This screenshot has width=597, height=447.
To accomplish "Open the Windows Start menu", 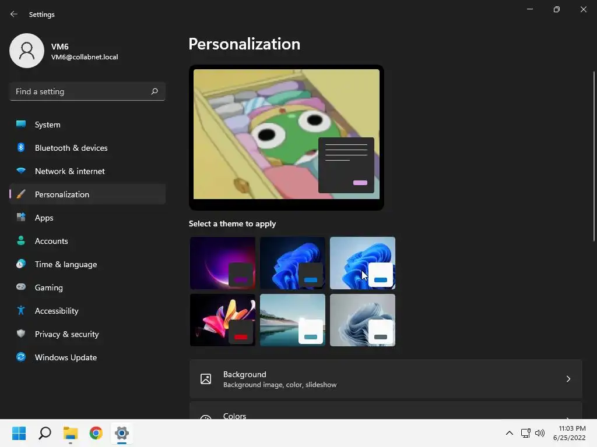I will (19, 433).
